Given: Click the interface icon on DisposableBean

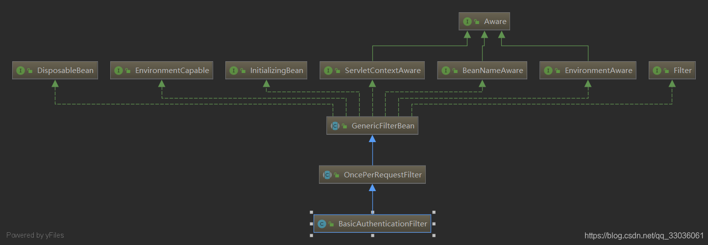Looking at the screenshot, I should [x=21, y=71].
